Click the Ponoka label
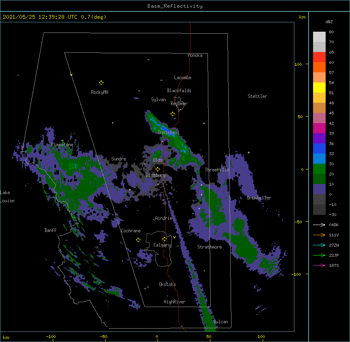The height and width of the screenshot is (342, 350). coord(195,55)
